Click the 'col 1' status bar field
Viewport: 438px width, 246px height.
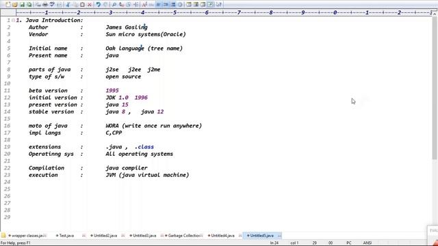point(294,243)
